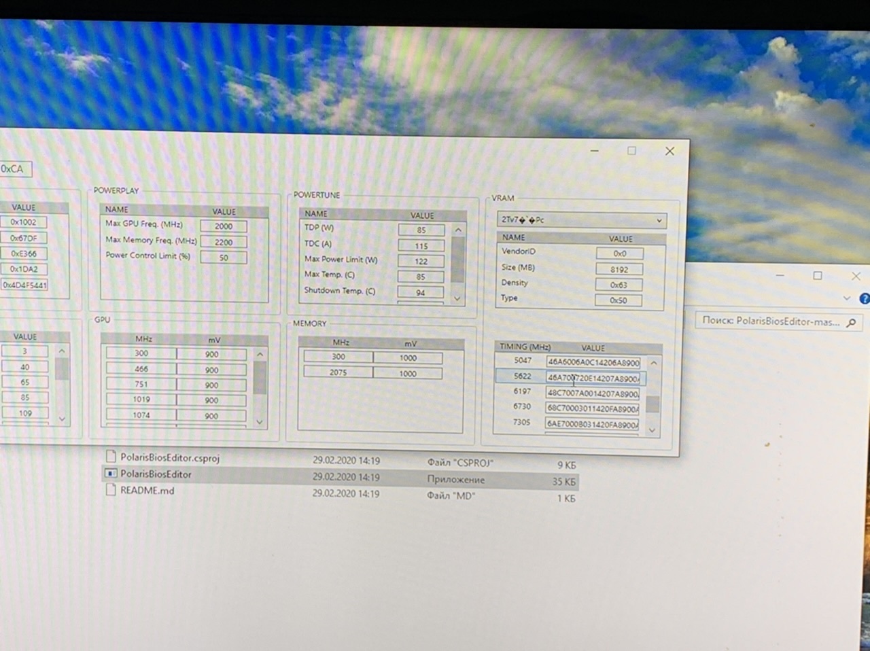Viewport: 870px width, 651px height.
Task: Click the TIMING list scroll-down arrow
Action: tap(652, 429)
